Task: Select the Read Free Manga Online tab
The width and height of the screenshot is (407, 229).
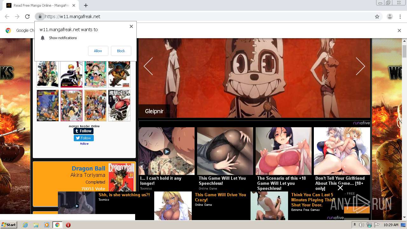Action: click(x=41, y=5)
